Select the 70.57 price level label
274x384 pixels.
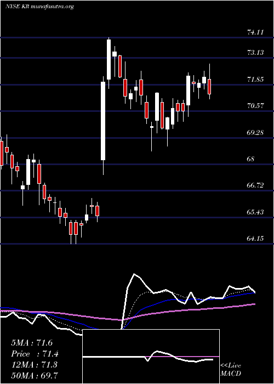click(255, 106)
